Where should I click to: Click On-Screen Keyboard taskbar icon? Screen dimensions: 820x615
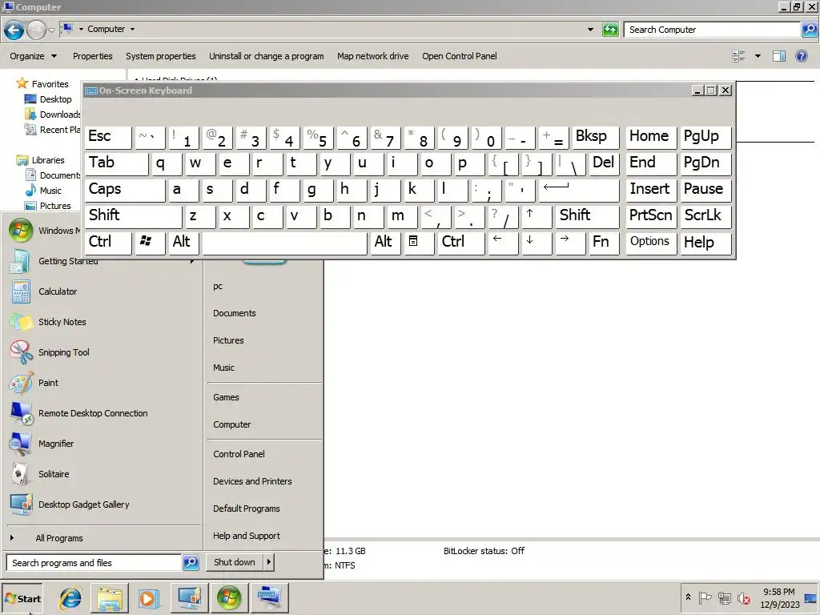[x=269, y=597]
